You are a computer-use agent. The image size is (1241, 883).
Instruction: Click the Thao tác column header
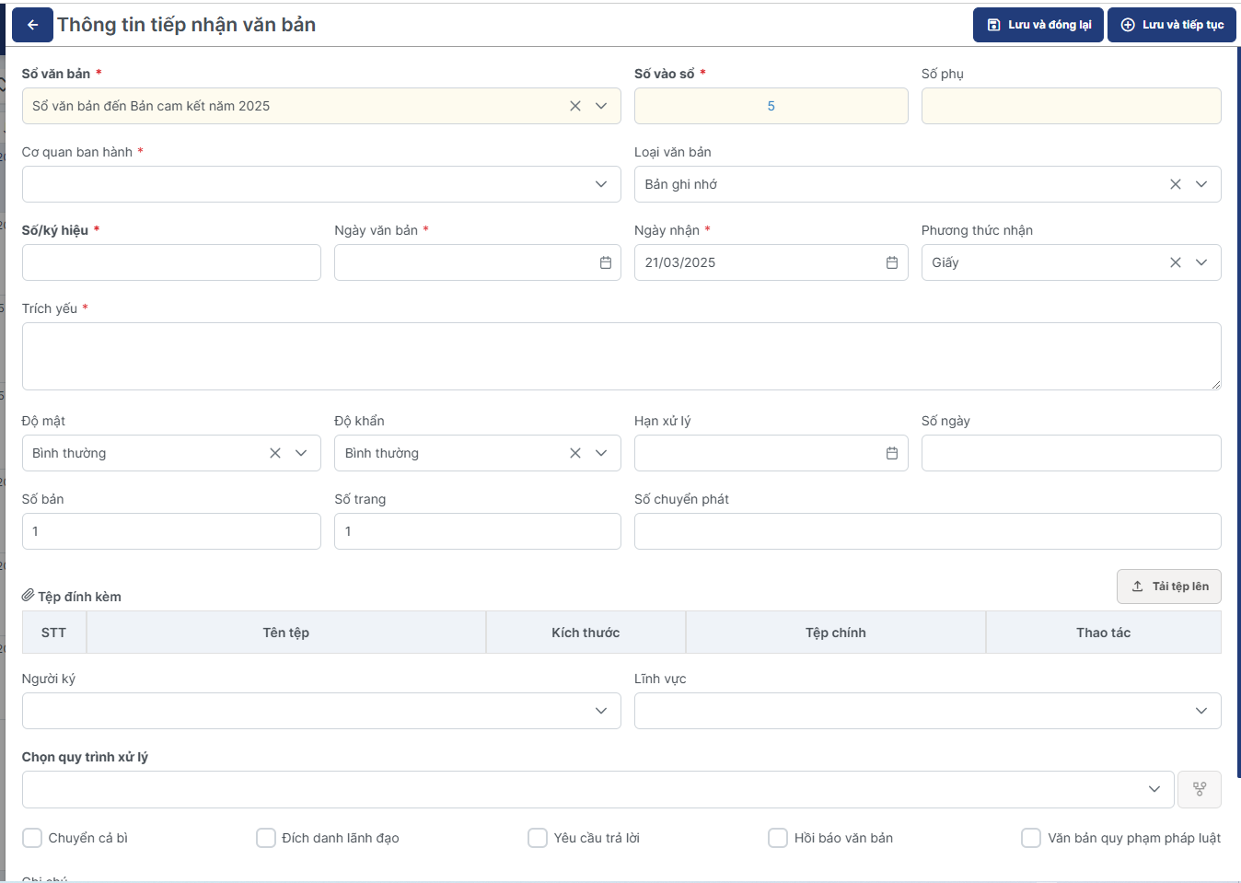(1104, 633)
